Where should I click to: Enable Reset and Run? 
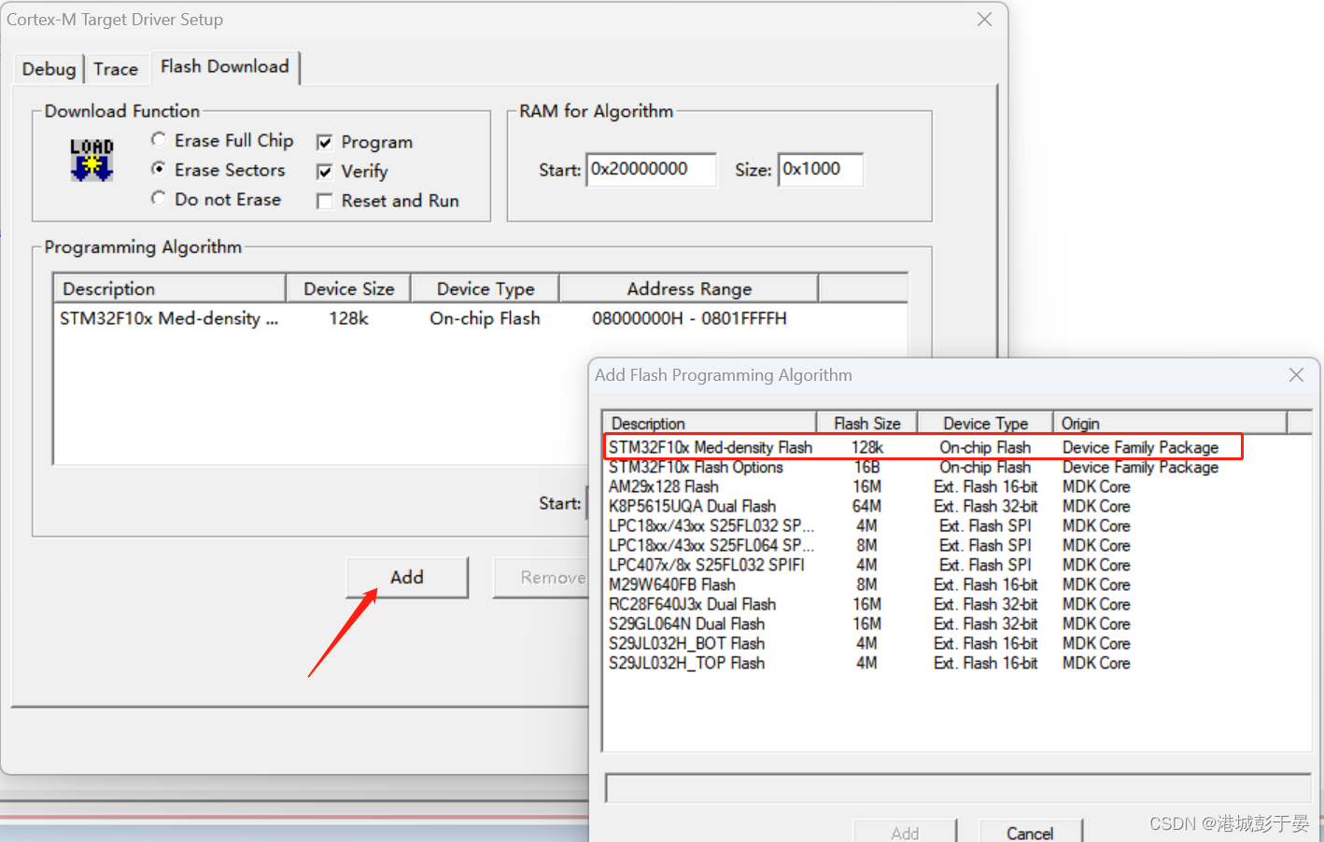[325, 201]
